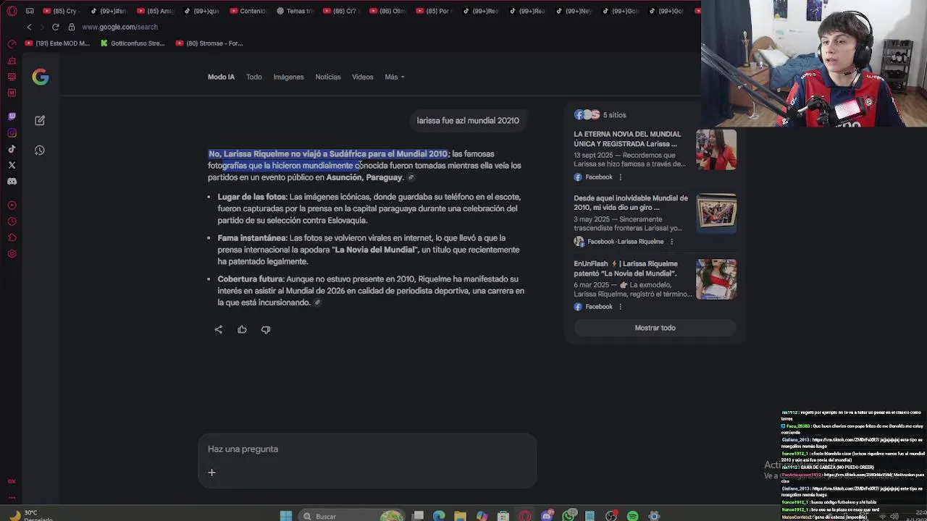Open Opera settings gear in the sidebar

pyautogui.click(x=12, y=254)
